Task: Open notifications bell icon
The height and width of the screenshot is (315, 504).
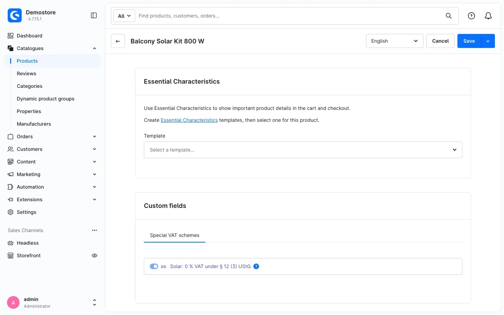Action: coord(488,16)
